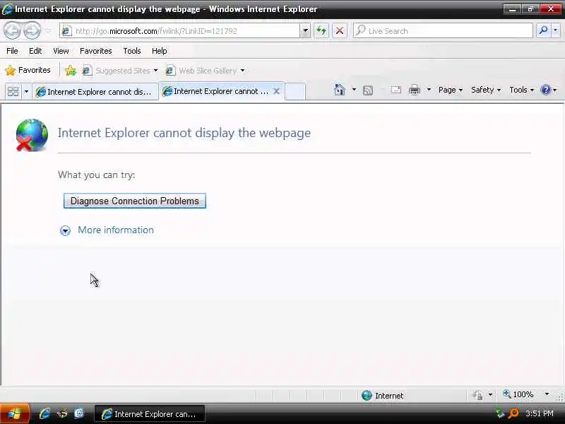Open Web Slice Gallery link

[x=208, y=71]
